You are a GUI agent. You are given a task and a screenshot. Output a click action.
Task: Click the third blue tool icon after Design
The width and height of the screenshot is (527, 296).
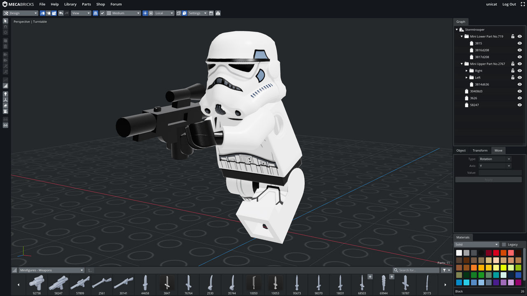(x=54, y=13)
